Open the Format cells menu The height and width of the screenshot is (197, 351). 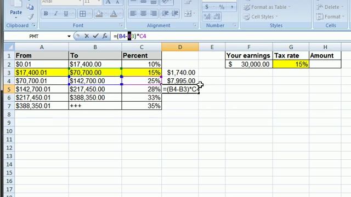330,17
